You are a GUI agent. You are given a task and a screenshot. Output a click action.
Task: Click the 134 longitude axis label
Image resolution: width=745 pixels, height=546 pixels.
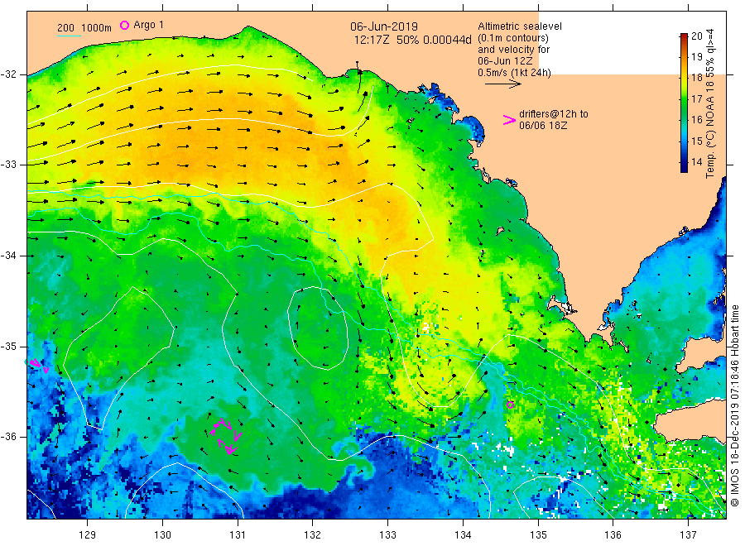click(463, 535)
